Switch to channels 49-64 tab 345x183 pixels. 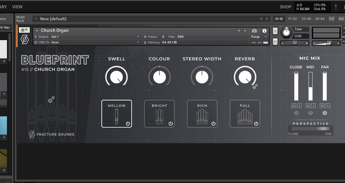[319, 19]
